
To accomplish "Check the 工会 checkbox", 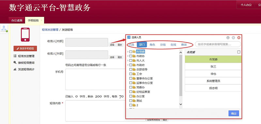I will click(x=131, y=74).
